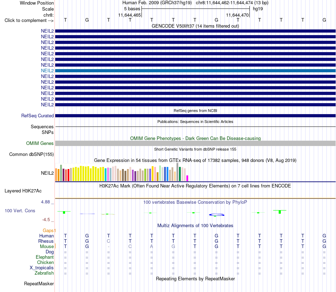
Task: Click the 11,644,465 coordinate marker
Action: coord(129,15)
